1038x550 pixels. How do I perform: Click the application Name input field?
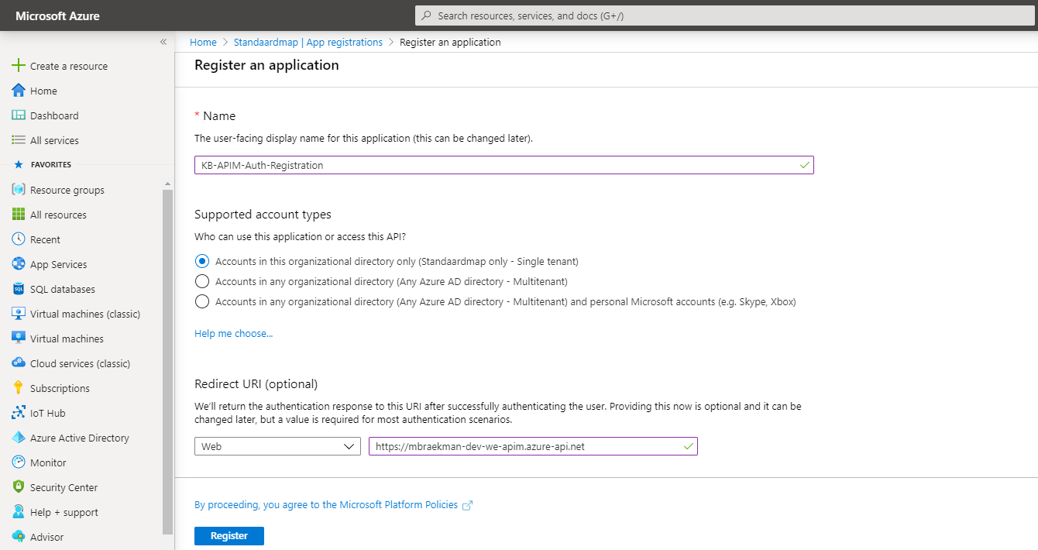pyautogui.click(x=504, y=165)
